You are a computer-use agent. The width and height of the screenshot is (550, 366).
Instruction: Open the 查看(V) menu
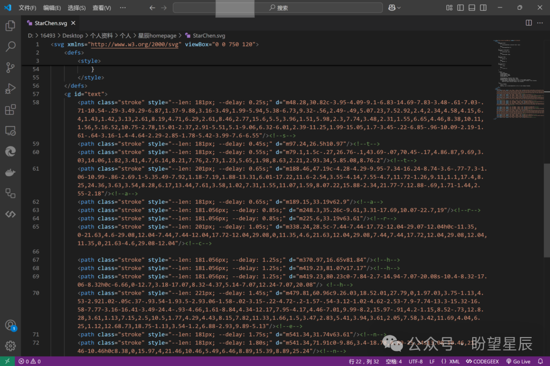tap(102, 8)
